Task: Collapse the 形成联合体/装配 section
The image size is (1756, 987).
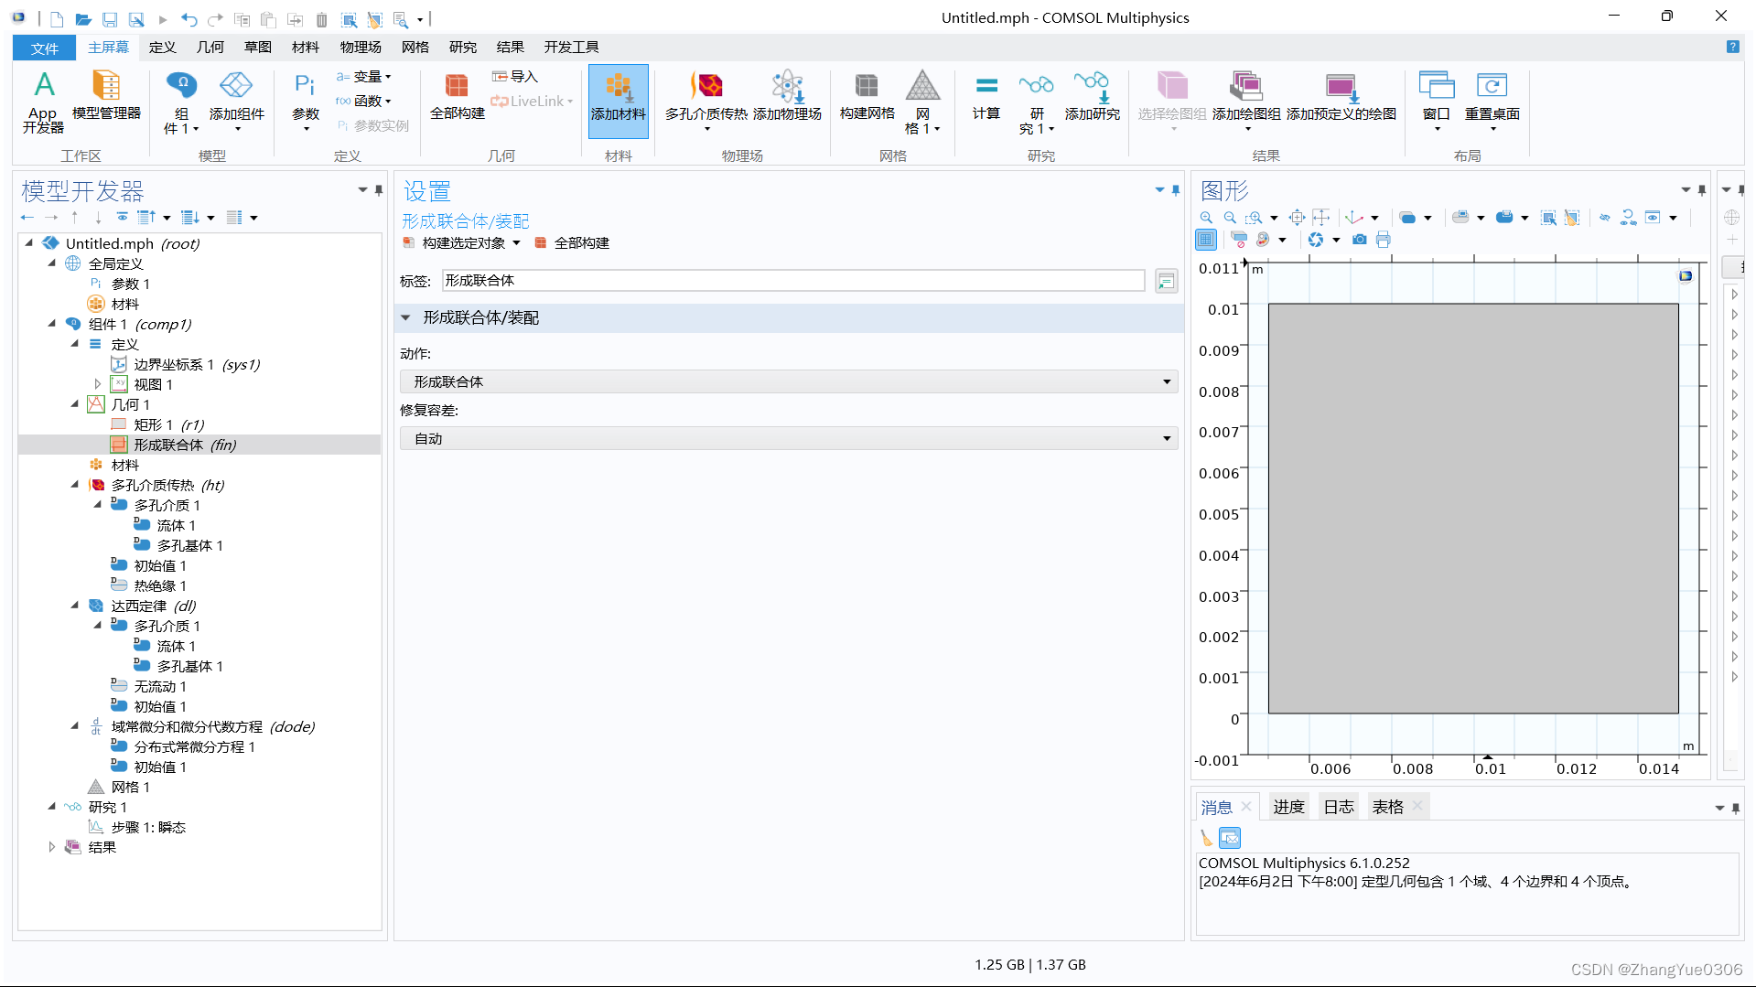Action: click(405, 317)
